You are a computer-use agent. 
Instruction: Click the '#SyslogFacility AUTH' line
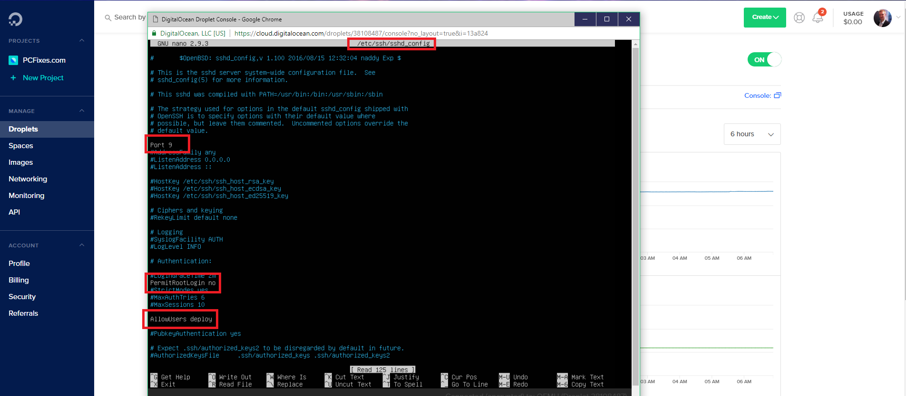coord(186,240)
